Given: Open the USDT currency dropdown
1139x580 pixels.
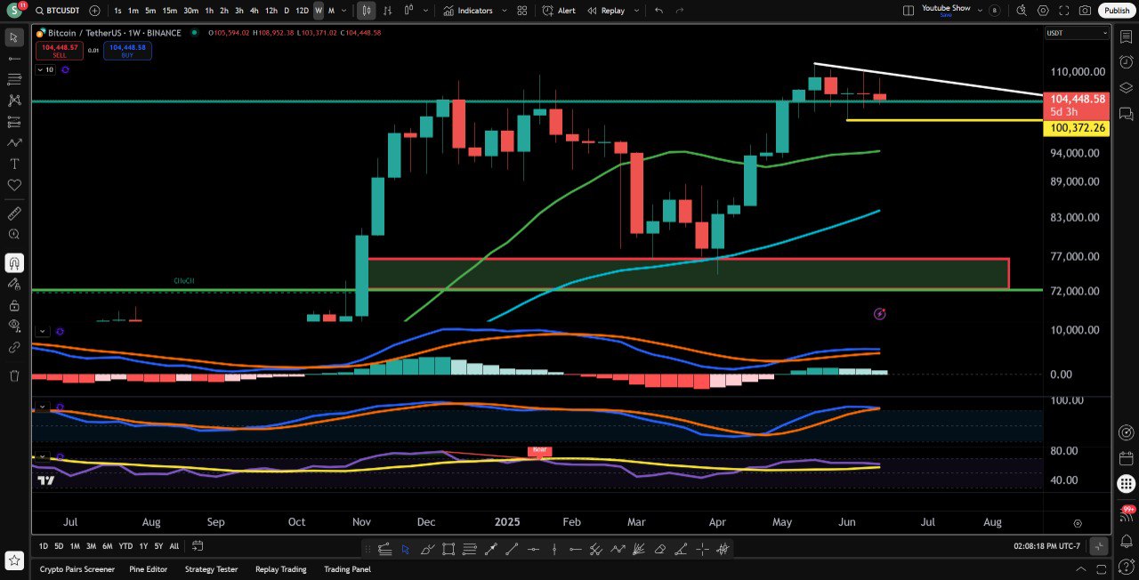Looking at the screenshot, I should tap(1077, 33).
